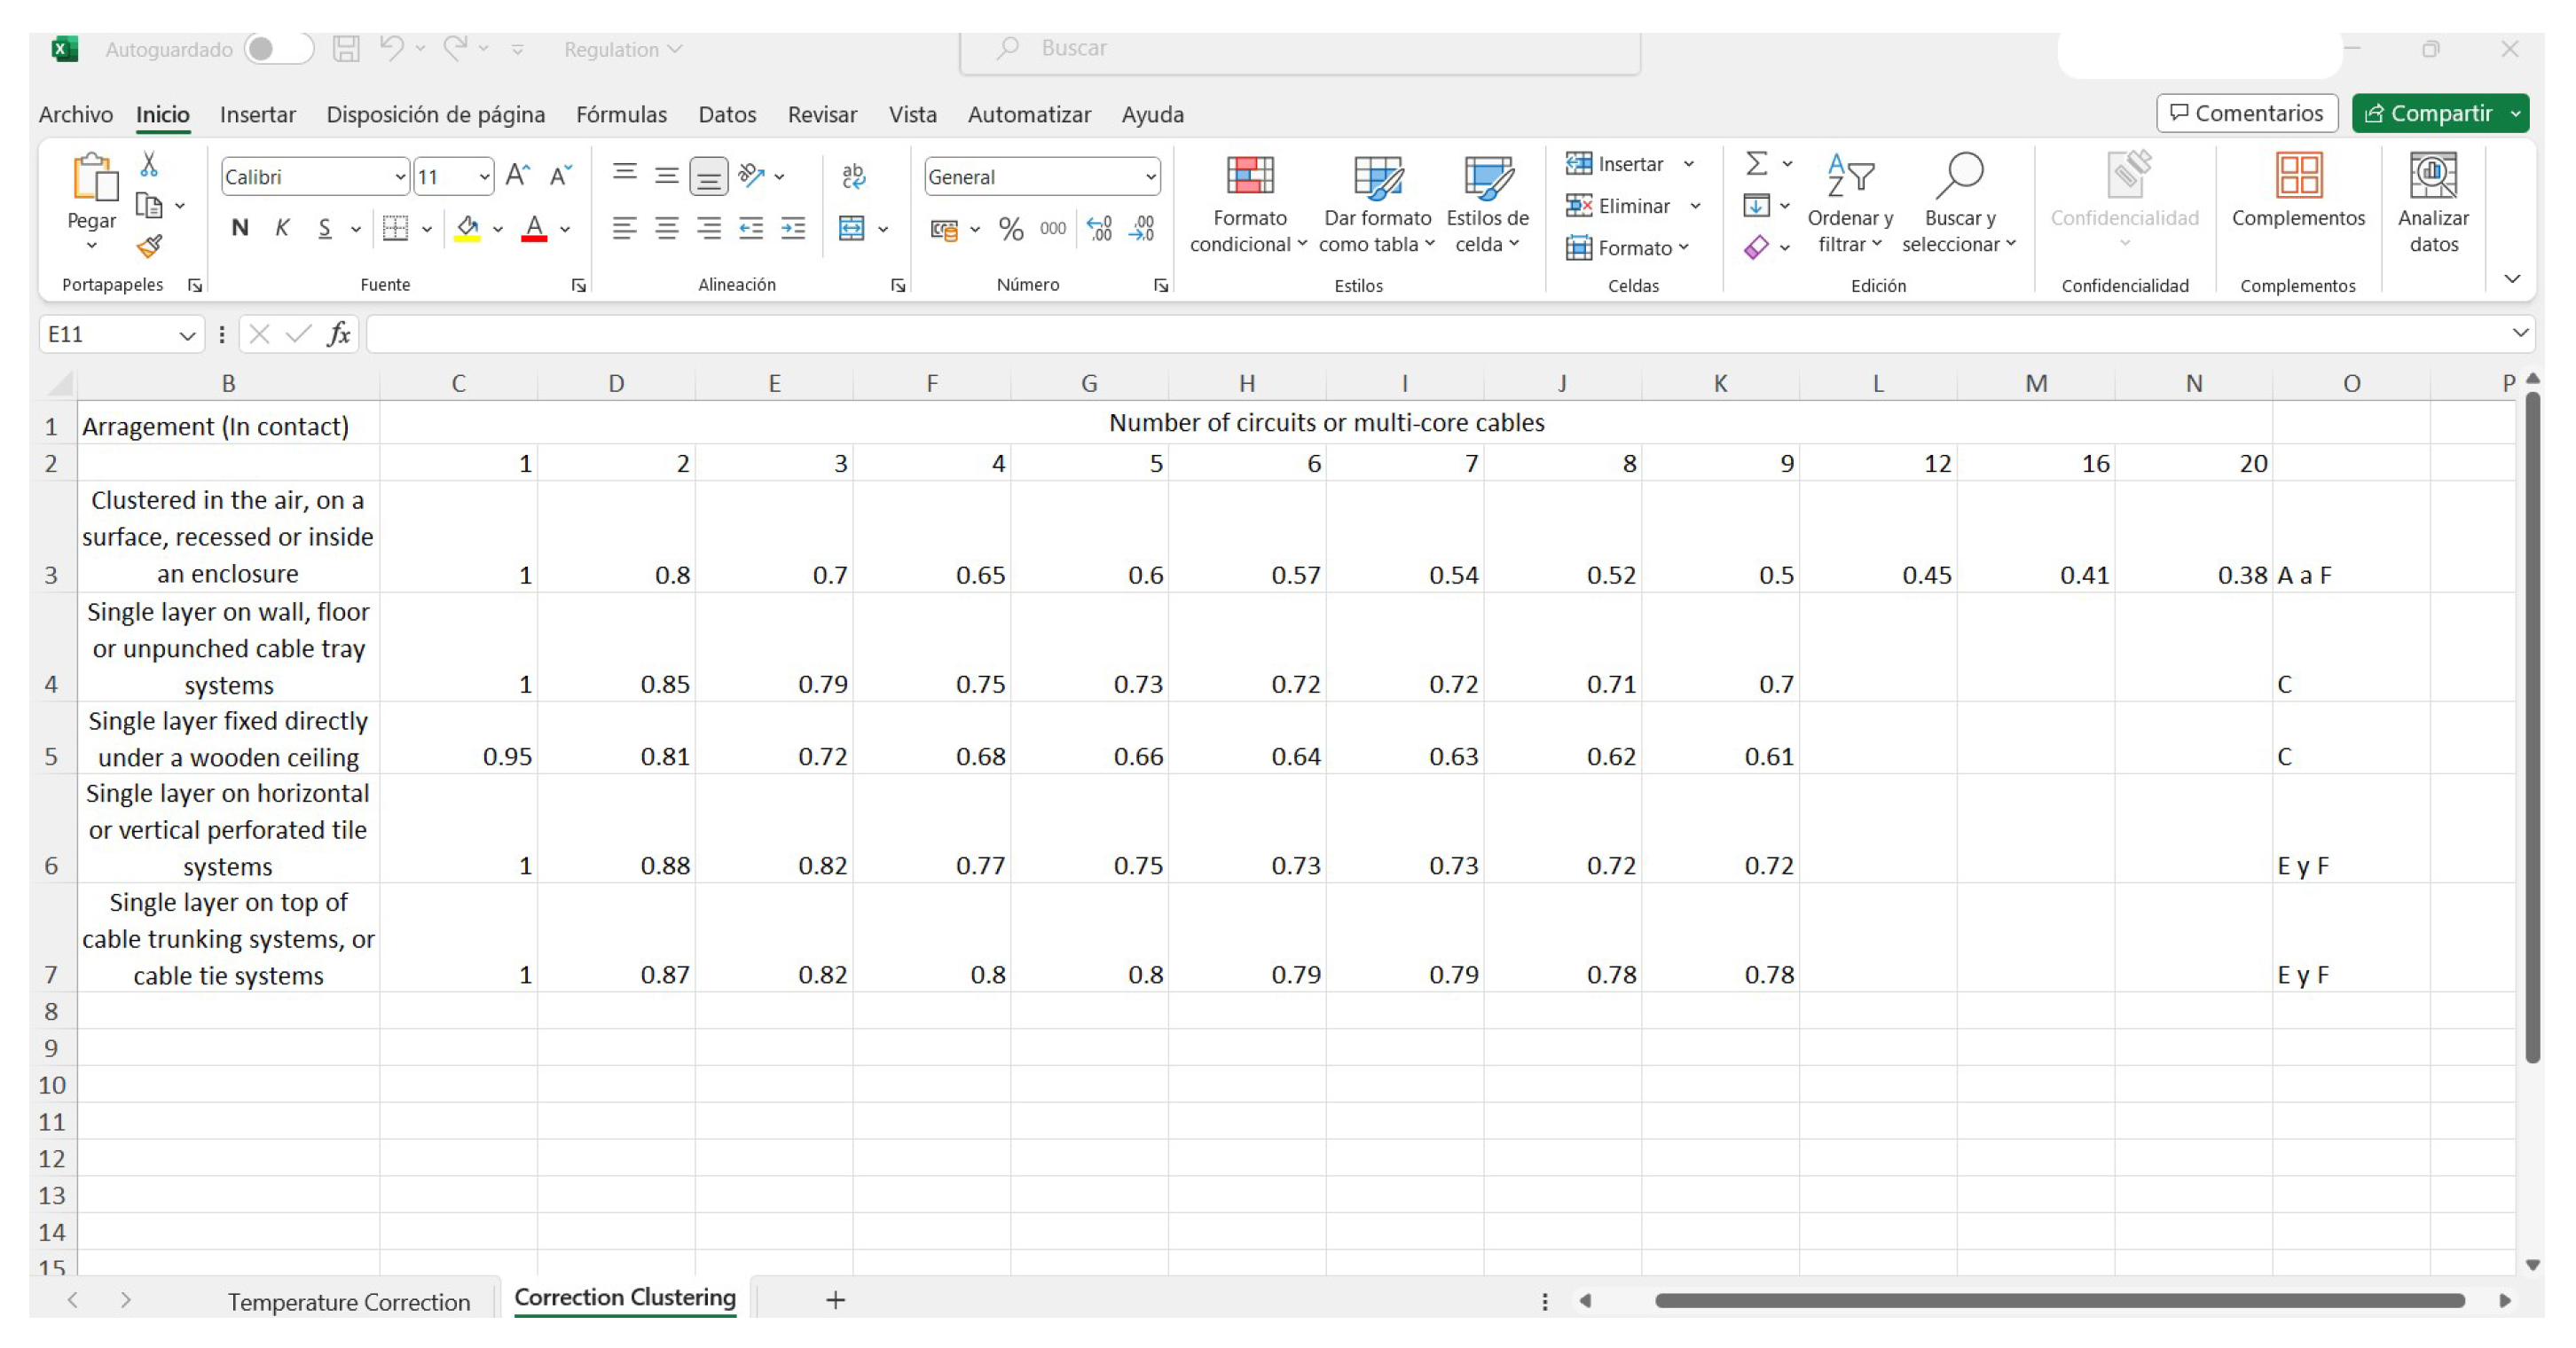
Task: Decrease font size with the small A icon
Action: coord(561,176)
